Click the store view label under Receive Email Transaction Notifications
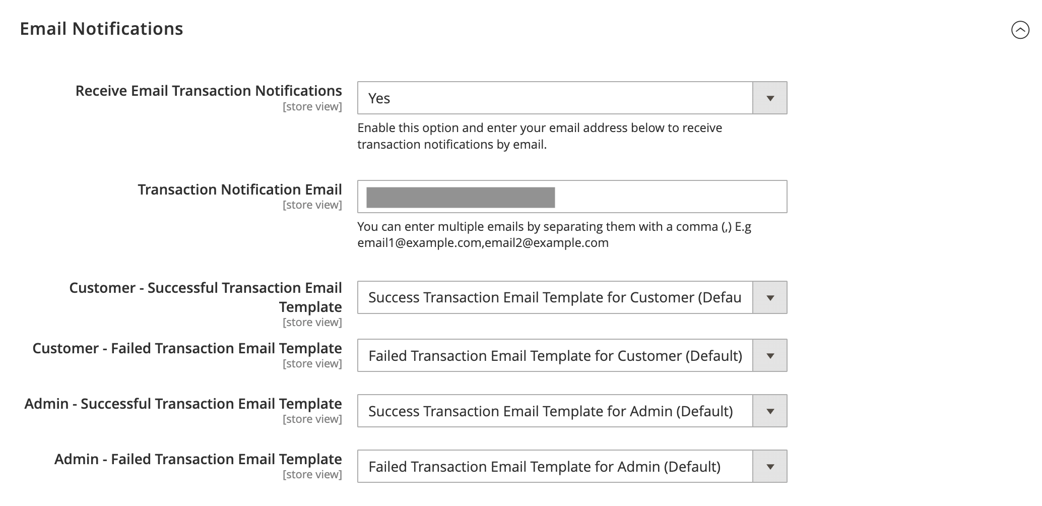Image resolution: width=1042 pixels, height=506 pixels. click(312, 106)
